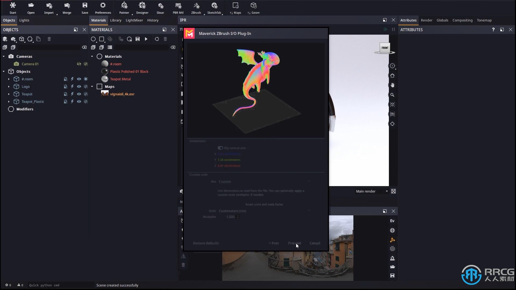Click the Ev icon in environment panel
The height and width of the screenshot is (290, 516).
pyautogui.click(x=392, y=221)
